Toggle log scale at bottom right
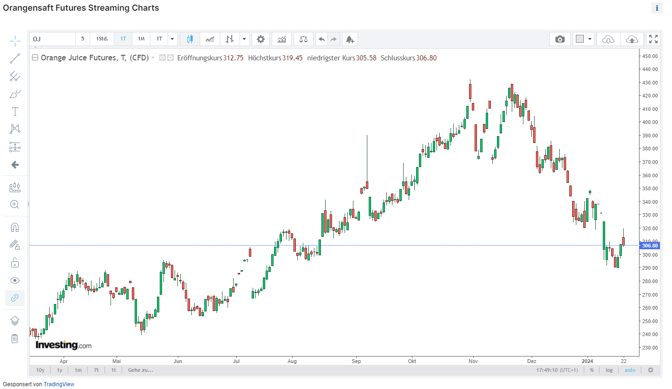This screenshot has width=672, height=389. click(609, 370)
